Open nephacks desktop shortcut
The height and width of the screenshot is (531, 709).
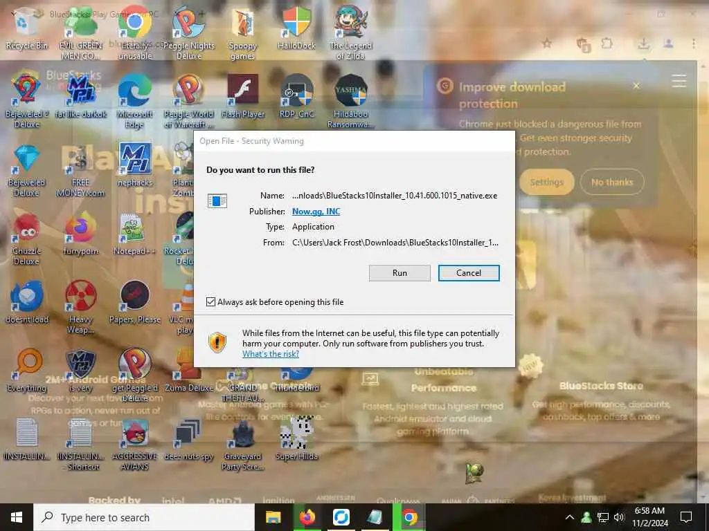pos(135,165)
